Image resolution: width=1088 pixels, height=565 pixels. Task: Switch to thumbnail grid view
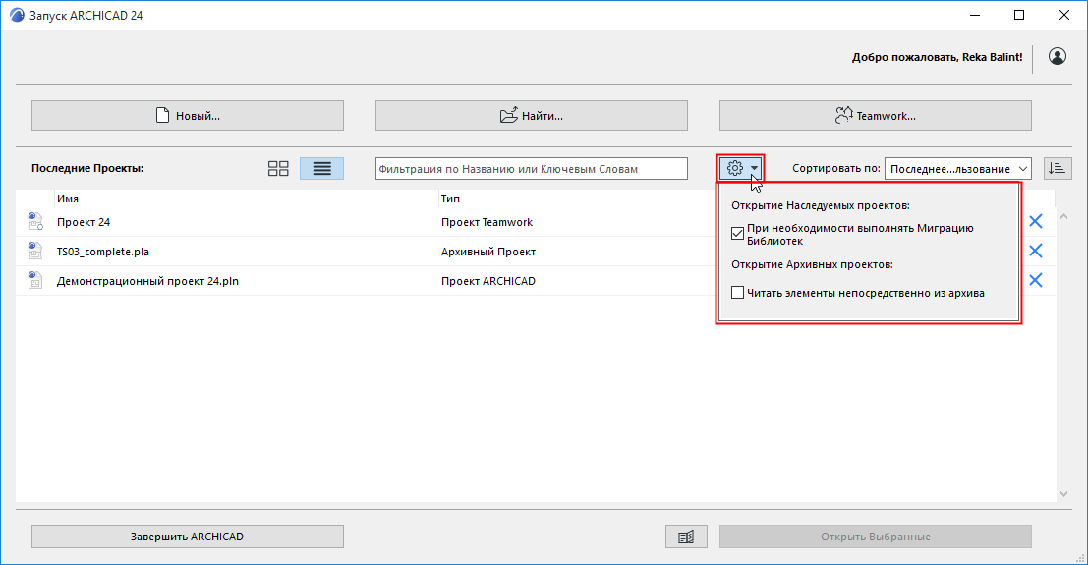pos(278,169)
